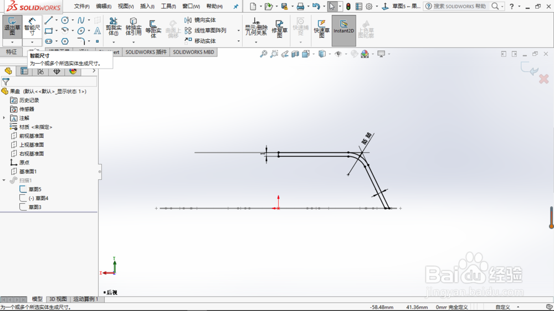Open the Rectangle tool dropdown arrow
The height and width of the screenshot is (311, 554).
57,30
